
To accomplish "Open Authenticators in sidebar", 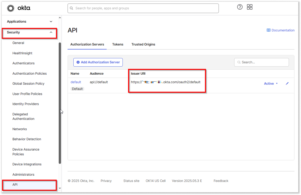I will (23, 63).
